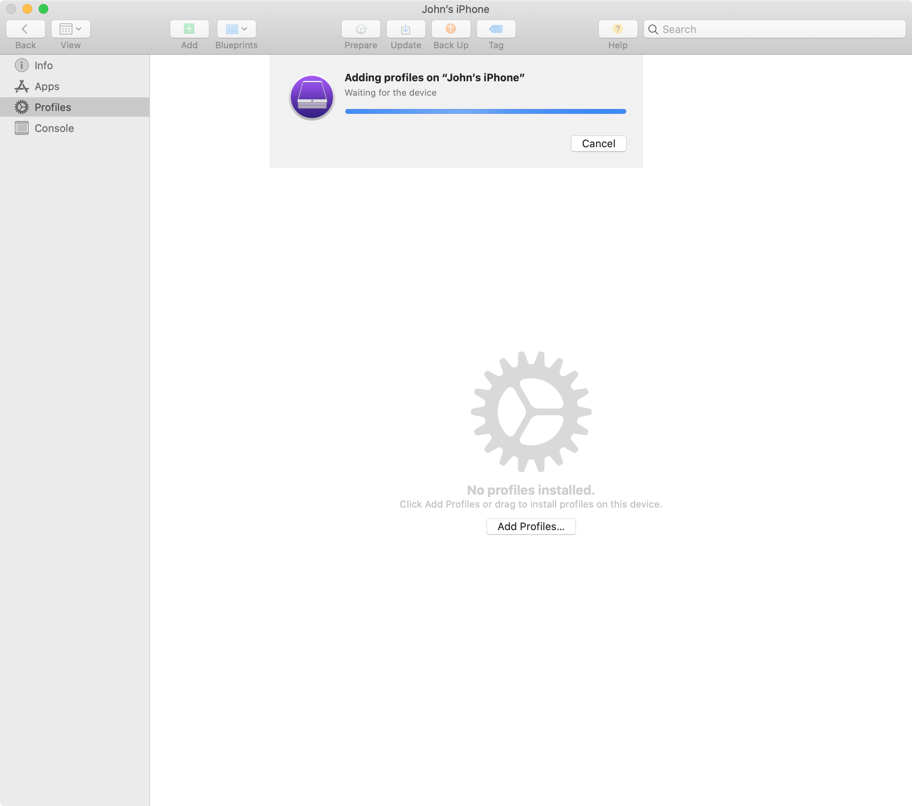Viewport: 912px width, 806px height.
Task: Click the Add Profiles button
Action: coord(531,526)
